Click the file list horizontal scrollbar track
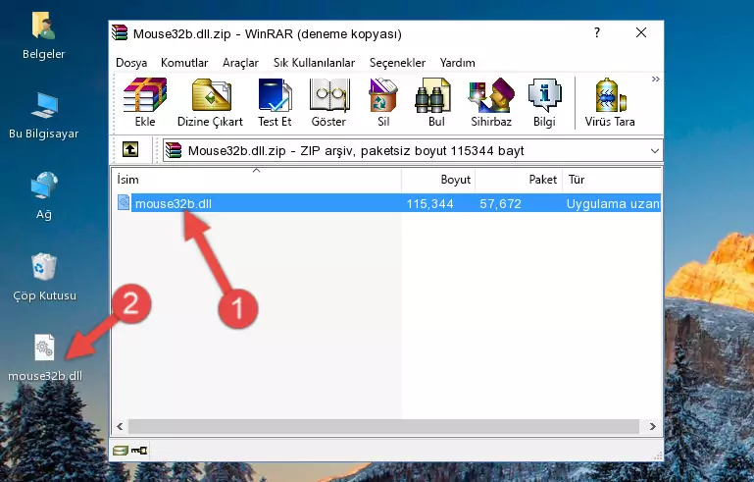 [x=383, y=426]
